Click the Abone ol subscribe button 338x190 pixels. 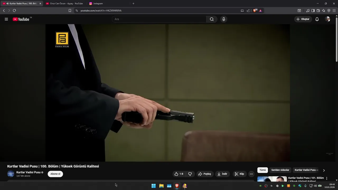pos(55,174)
